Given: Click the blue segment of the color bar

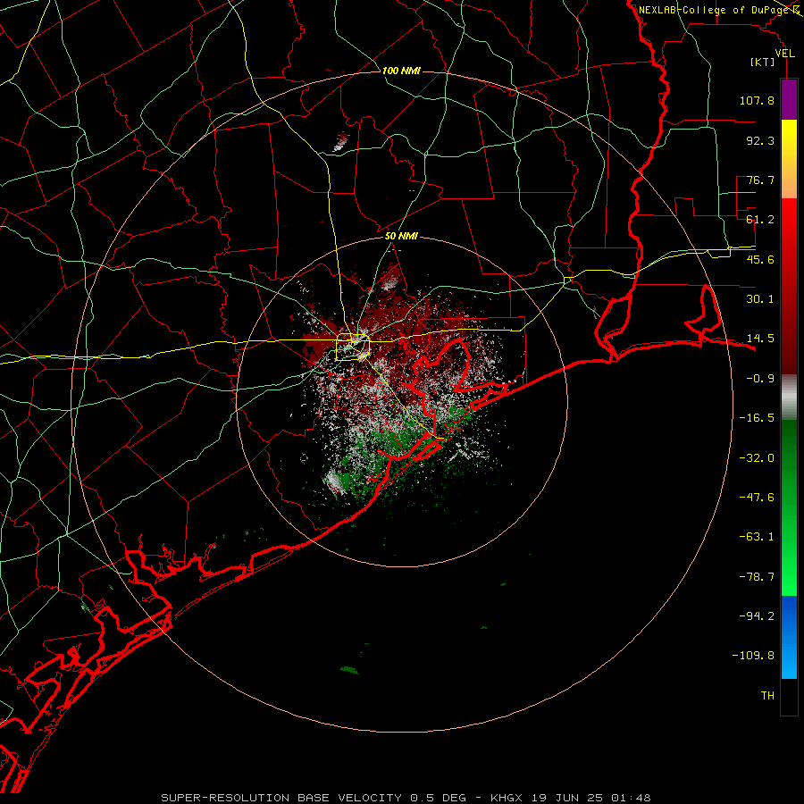Looking at the screenshot, I should point(789,637).
